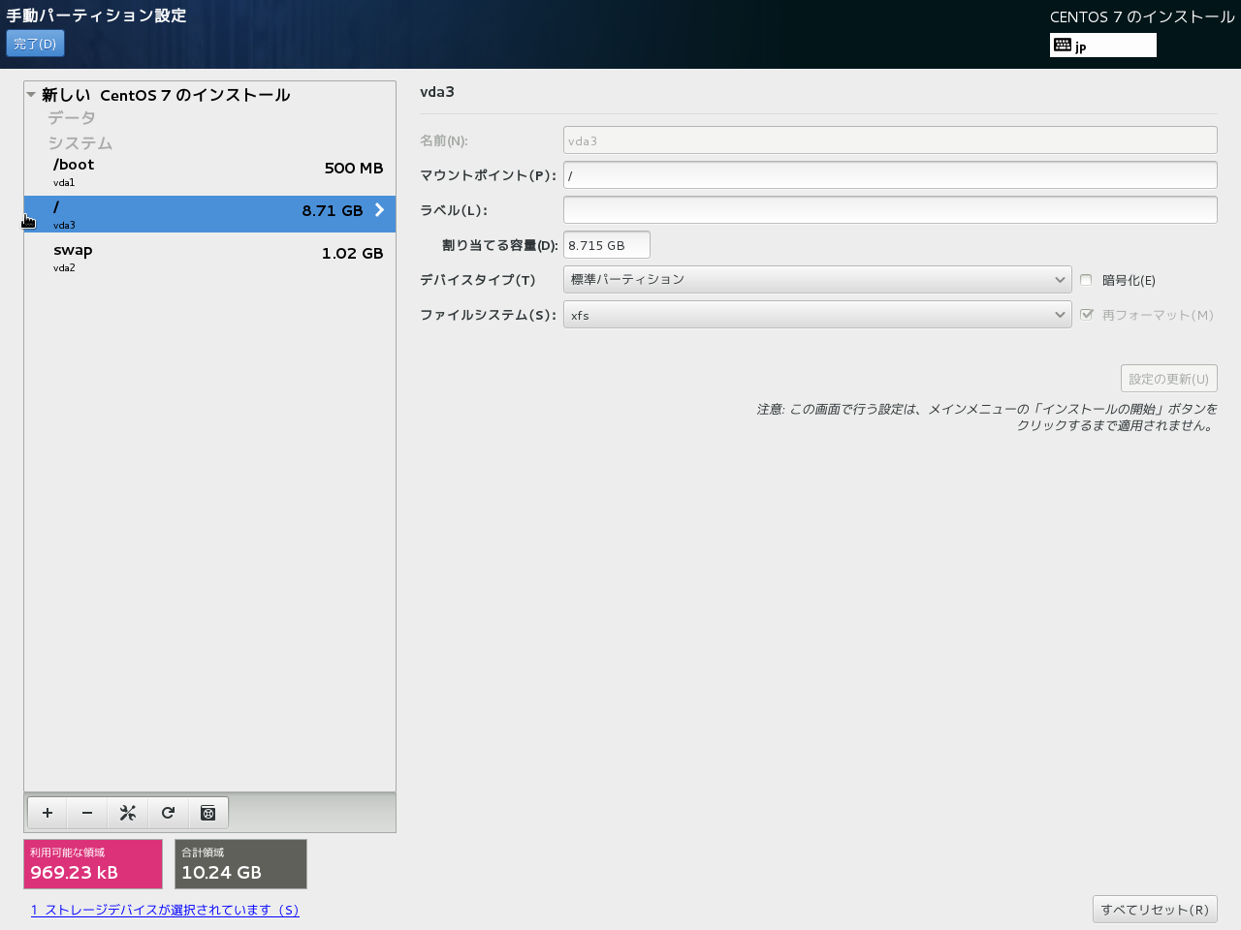Click the remove mount point minus icon
The image size is (1241, 930).
pyautogui.click(x=87, y=813)
